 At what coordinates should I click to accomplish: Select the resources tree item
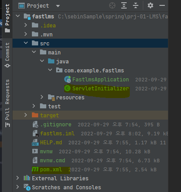(x=70, y=98)
